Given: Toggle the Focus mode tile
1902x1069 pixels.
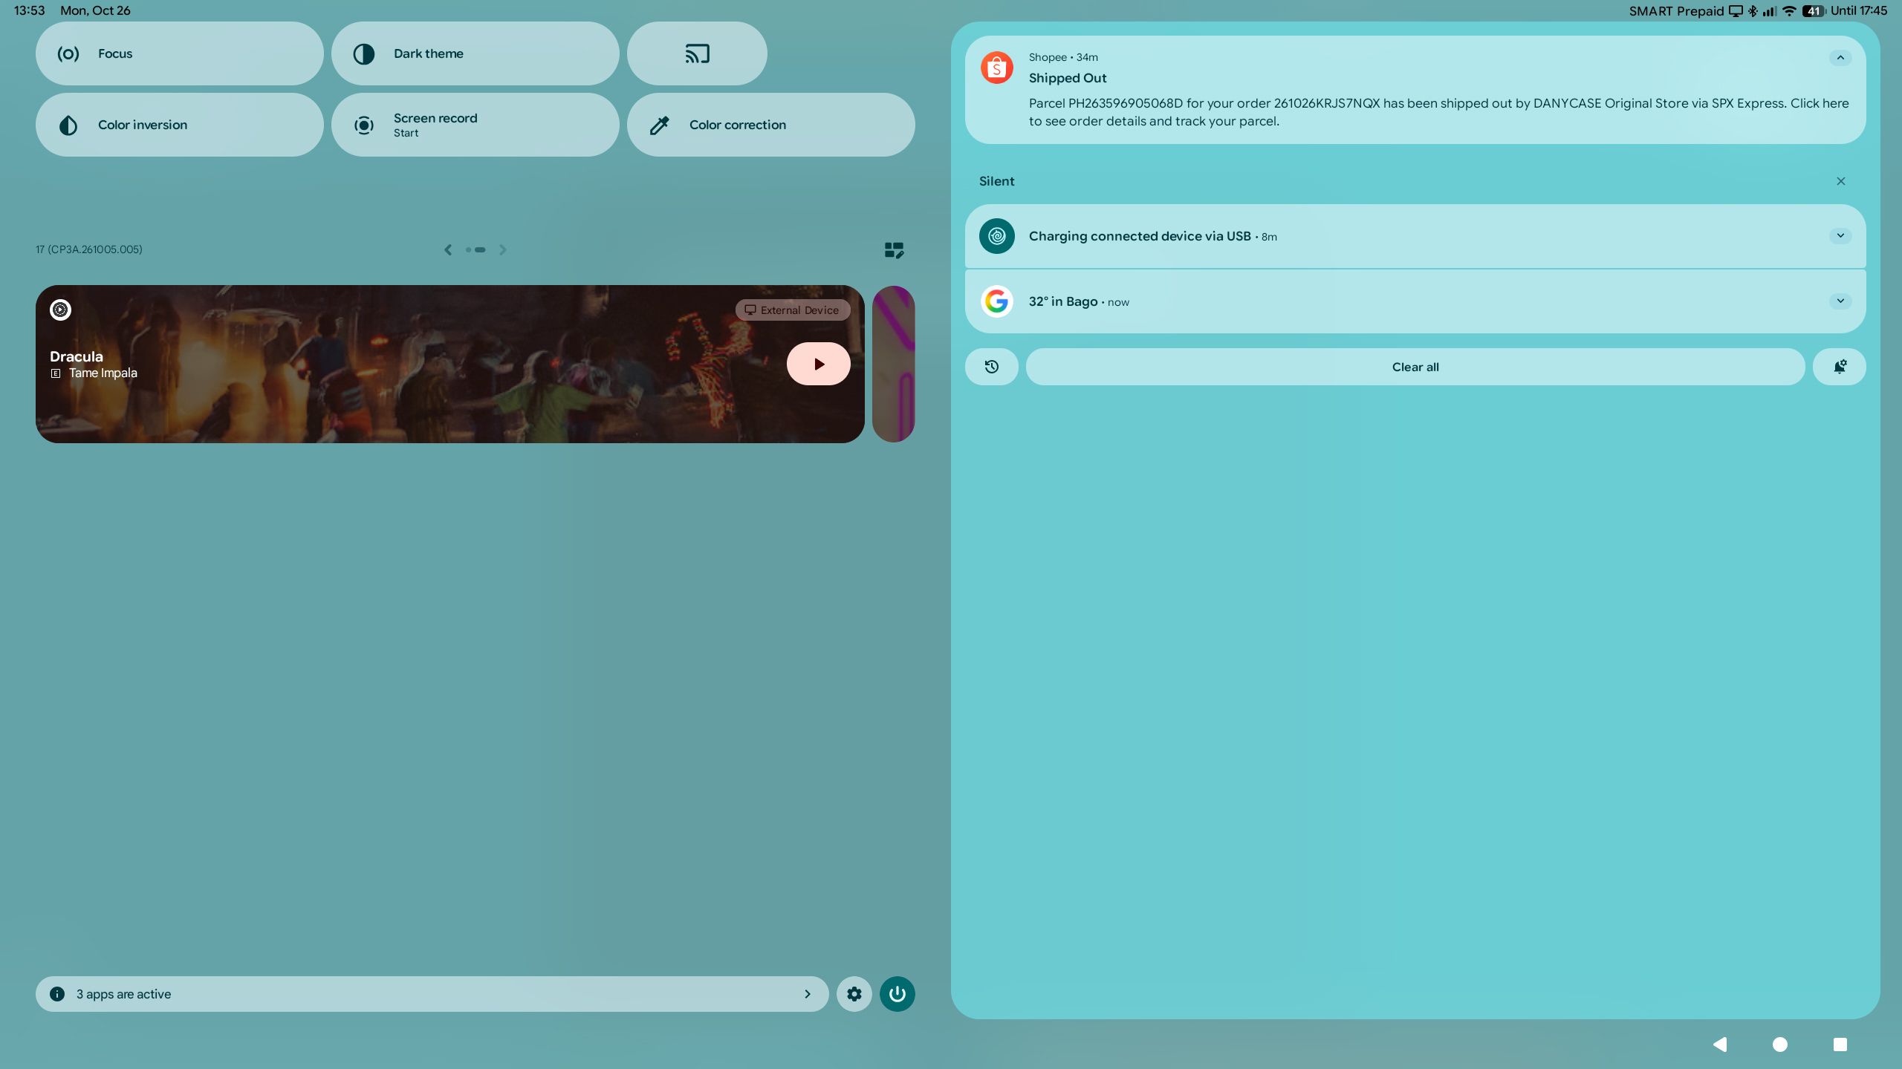Looking at the screenshot, I should (x=179, y=53).
